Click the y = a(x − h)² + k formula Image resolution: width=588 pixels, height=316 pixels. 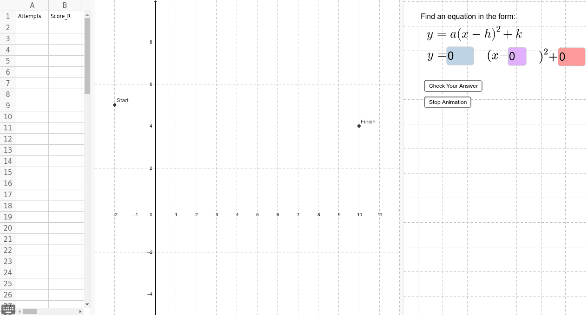click(475, 34)
